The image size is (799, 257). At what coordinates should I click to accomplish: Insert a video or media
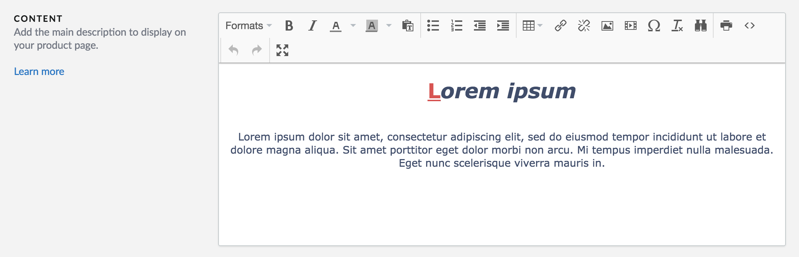pos(630,26)
